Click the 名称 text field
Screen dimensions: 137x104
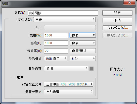click(x=63, y=13)
